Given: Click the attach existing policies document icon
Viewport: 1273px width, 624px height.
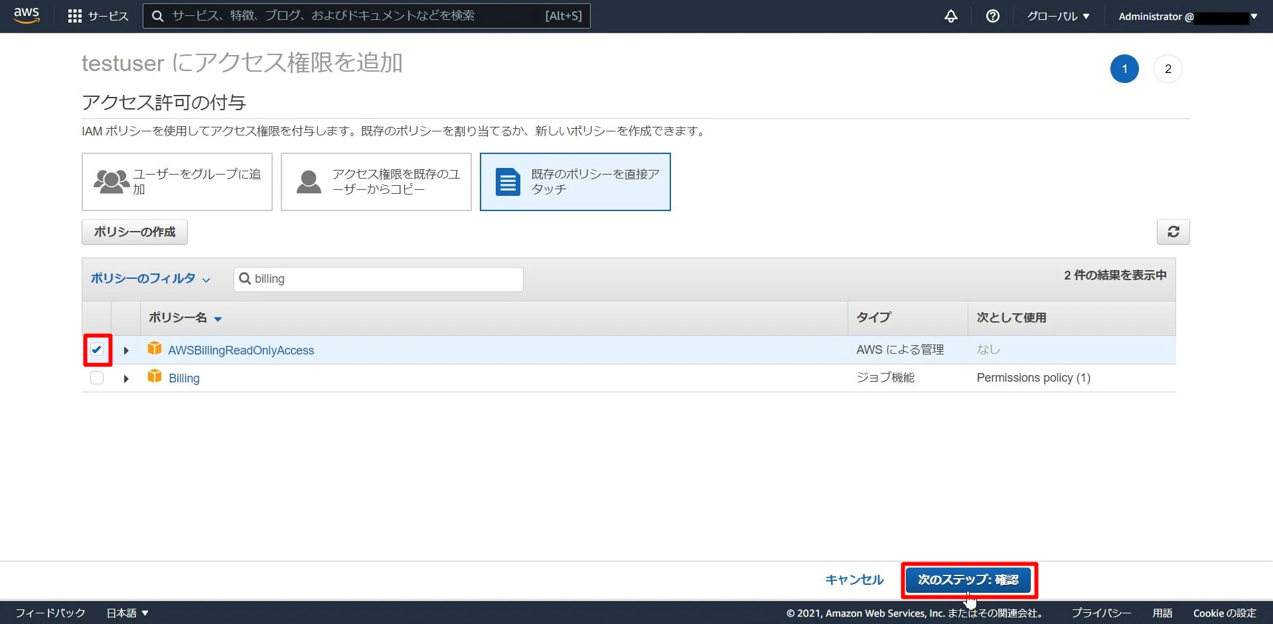Looking at the screenshot, I should (x=508, y=181).
